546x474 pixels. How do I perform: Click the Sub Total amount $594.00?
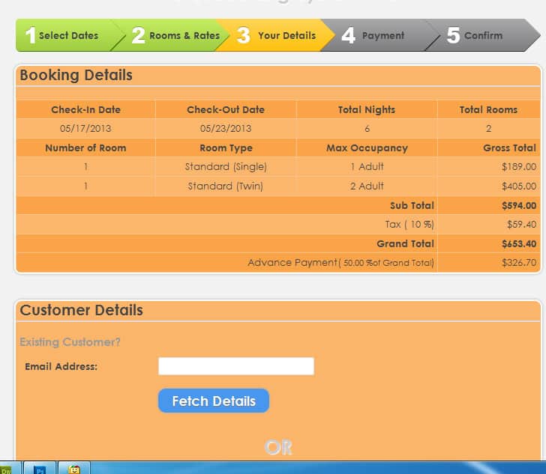519,205
